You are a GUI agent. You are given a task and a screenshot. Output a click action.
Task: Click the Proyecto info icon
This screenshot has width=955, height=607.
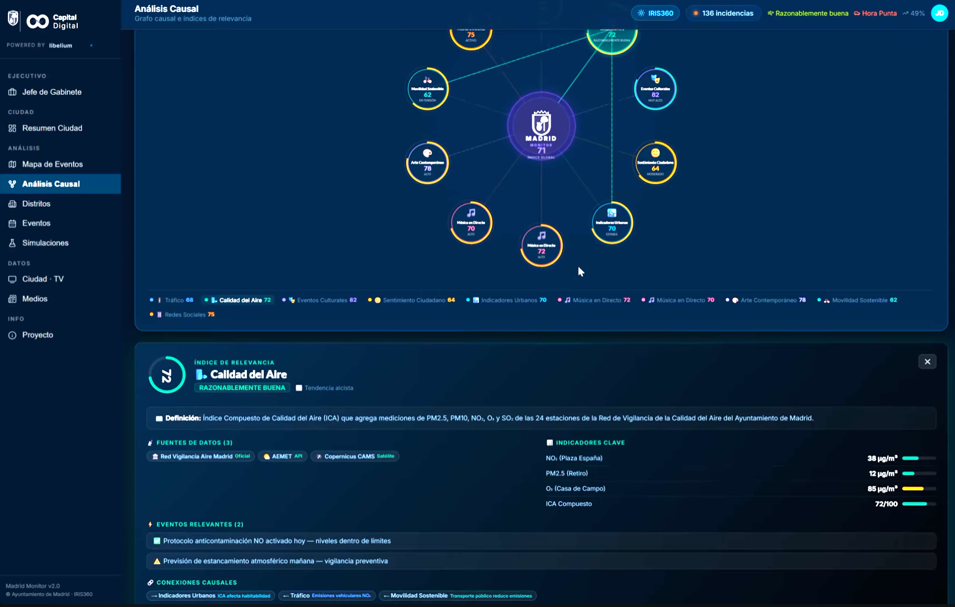12,336
